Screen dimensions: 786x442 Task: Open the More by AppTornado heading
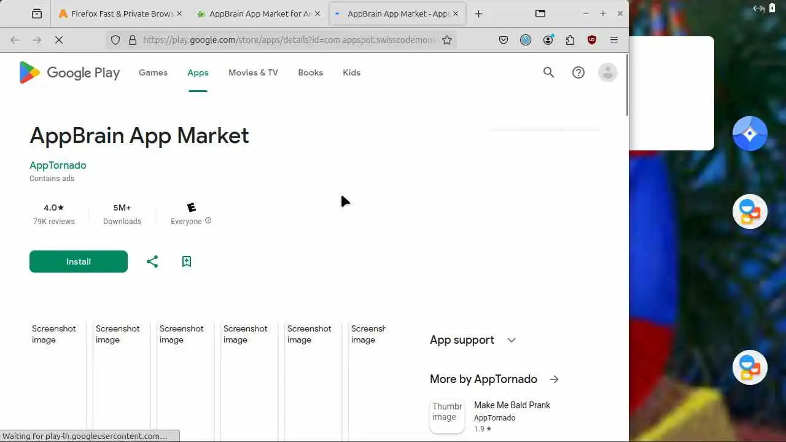click(483, 379)
